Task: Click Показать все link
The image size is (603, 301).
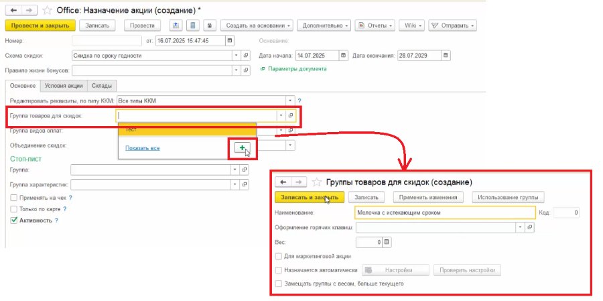Action: tap(142, 147)
